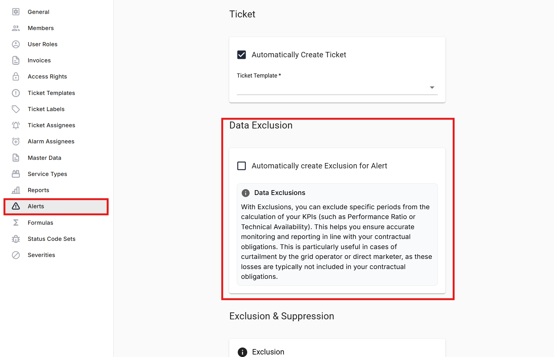Open the Ticket Template dropdown arrow
Screen dimensions: 554x357
click(x=432, y=87)
